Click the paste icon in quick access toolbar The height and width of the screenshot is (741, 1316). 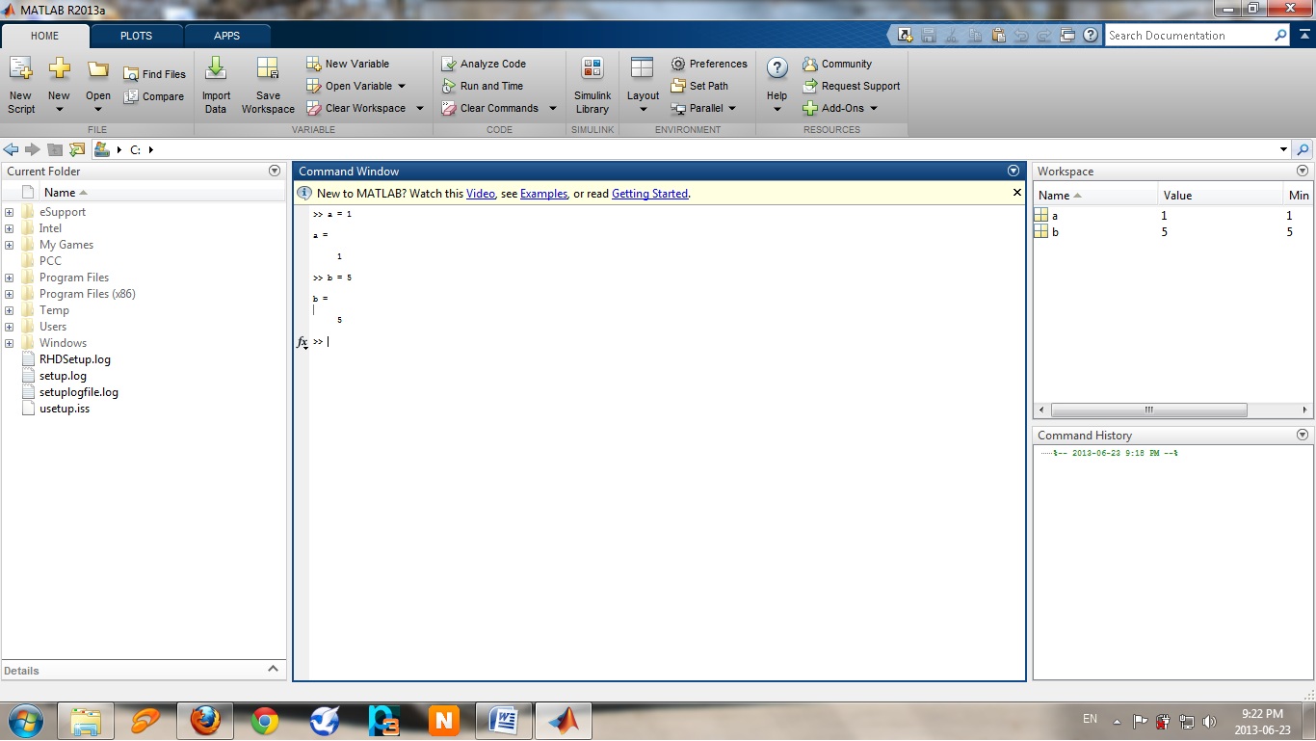pos(998,35)
